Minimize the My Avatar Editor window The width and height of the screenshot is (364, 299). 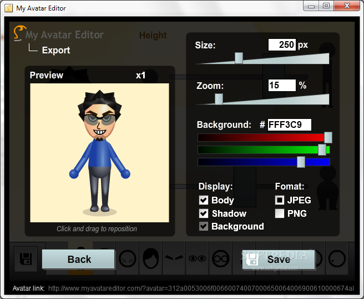point(311,6)
